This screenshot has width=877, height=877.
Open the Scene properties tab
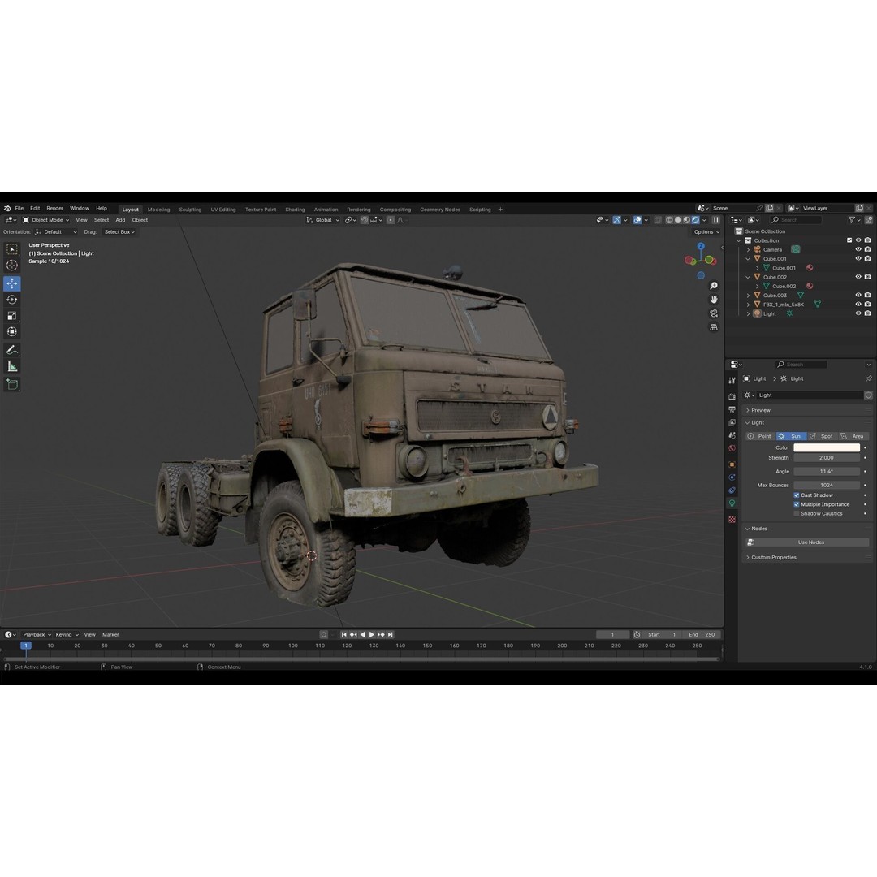pyautogui.click(x=732, y=435)
